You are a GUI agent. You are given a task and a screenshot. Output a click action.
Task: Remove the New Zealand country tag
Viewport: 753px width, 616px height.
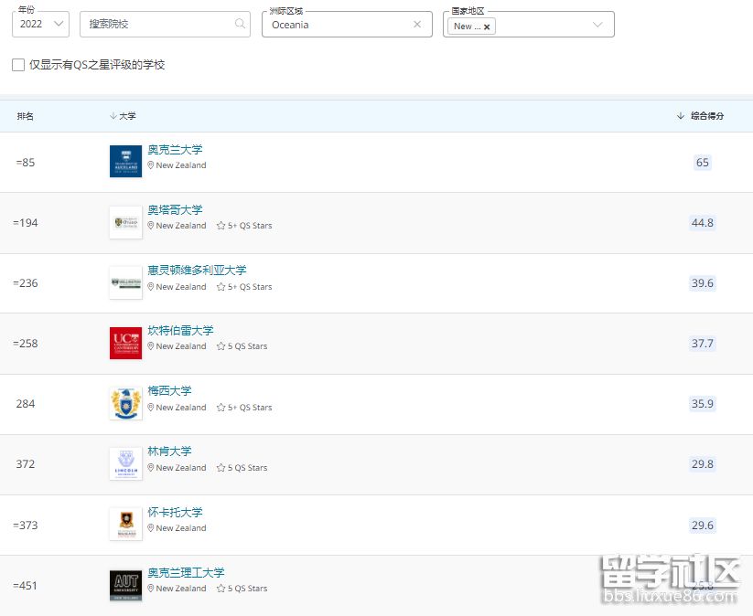tap(487, 27)
